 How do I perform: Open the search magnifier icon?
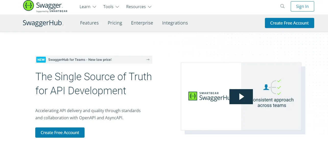pyautogui.click(x=282, y=6)
